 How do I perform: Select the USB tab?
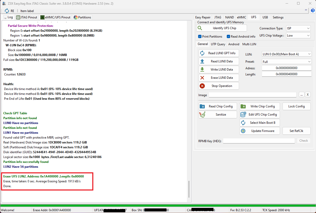pyautogui.click(x=265, y=17)
